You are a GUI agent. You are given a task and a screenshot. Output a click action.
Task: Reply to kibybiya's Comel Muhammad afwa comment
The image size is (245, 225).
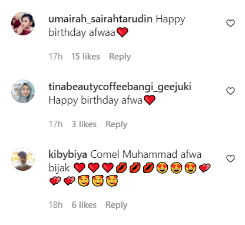[x=117, y=205]
